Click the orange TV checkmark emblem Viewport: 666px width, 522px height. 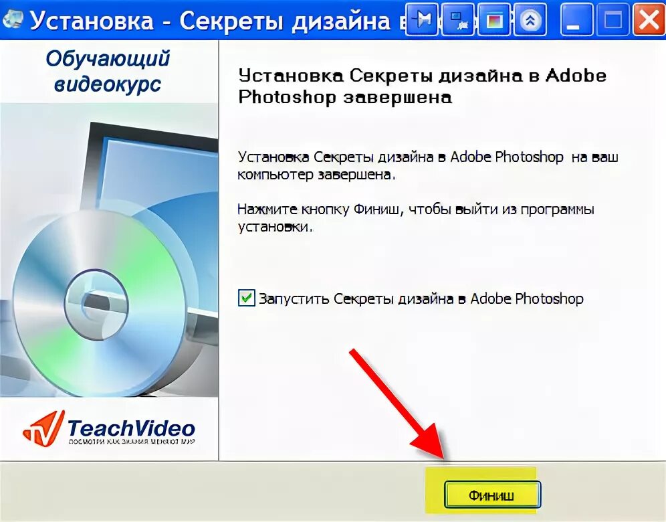pyautogui.click(x=43, y=428)
